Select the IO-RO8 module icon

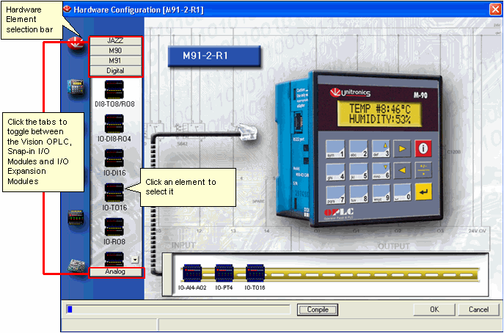pos(114,227)
